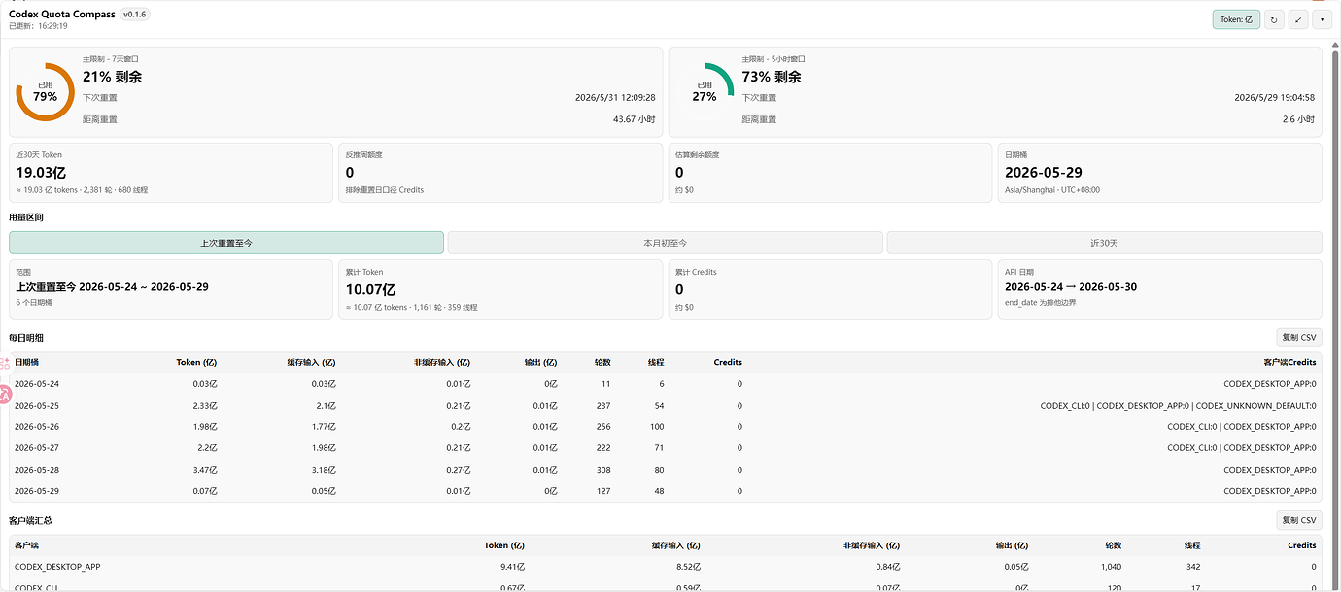Click the pink apps-grid floating icon

tap(5, 363)
